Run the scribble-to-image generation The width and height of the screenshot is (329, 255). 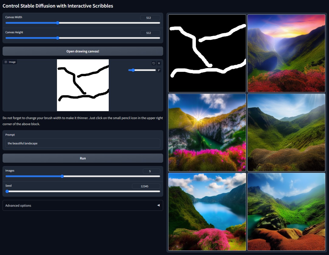coord(83,158)
